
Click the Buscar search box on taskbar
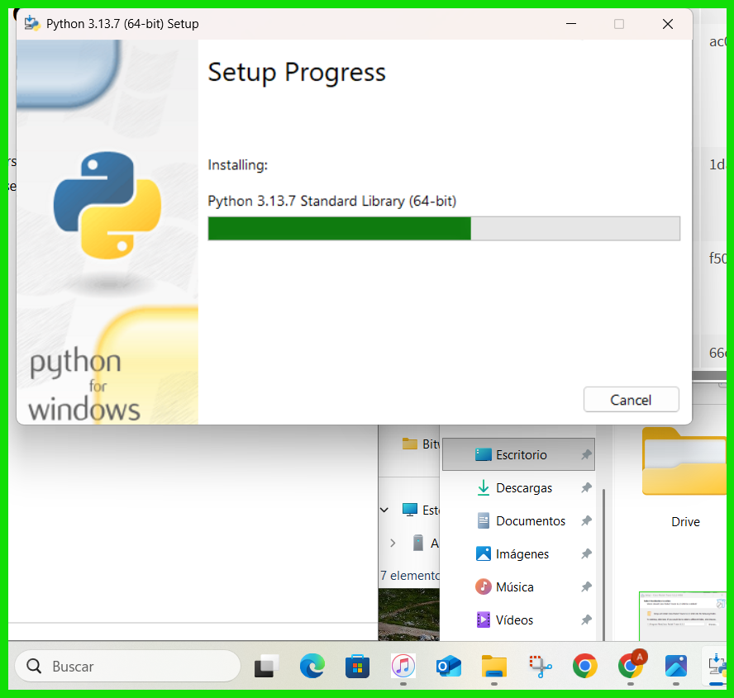click(x=126, y=666)
